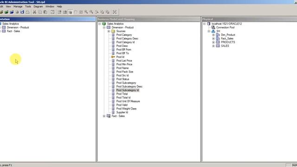Click the Copy toolbar icon
This screenshot has height=167, width=297.
(40, 12)
